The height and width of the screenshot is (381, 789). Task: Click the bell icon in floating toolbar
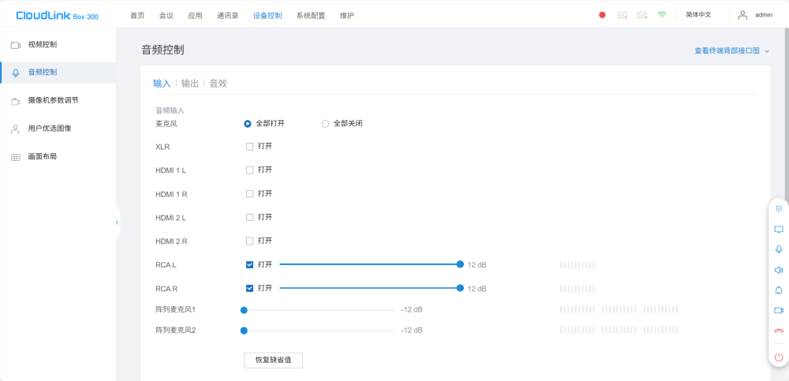779,290
